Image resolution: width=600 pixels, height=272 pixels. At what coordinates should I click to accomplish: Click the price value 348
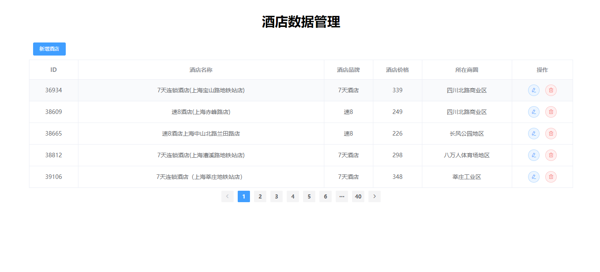(x=397, y=177)
